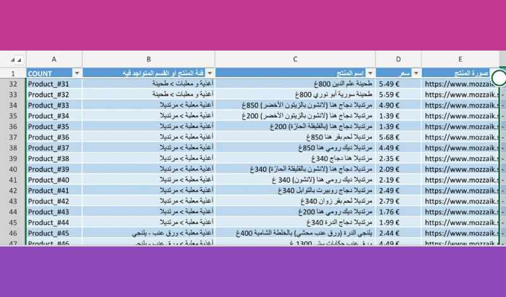
Task: Click price cell 5,59 €
Action: tap(398, 95)
